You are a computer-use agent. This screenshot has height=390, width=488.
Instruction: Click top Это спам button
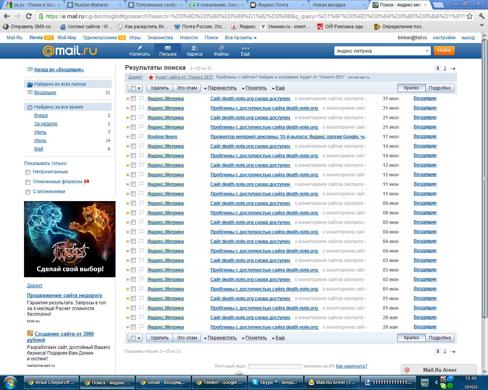click(x=187, y=88)
